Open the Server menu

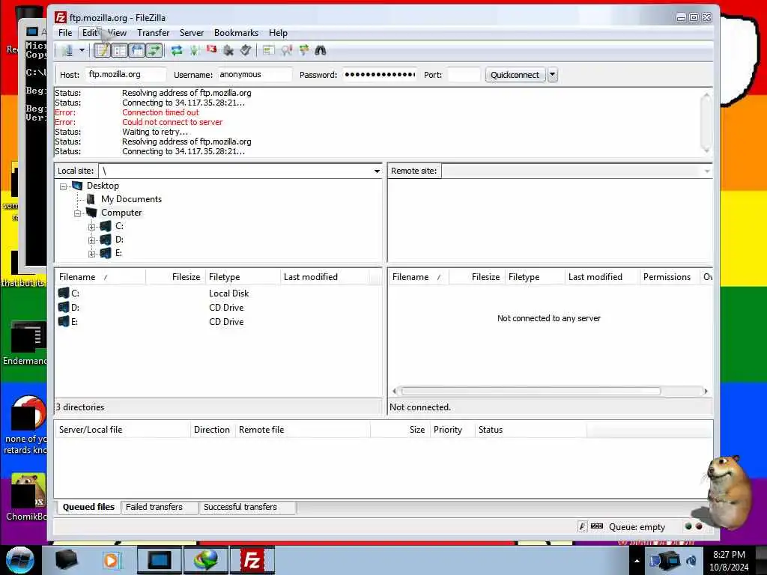tap(191, 33)
